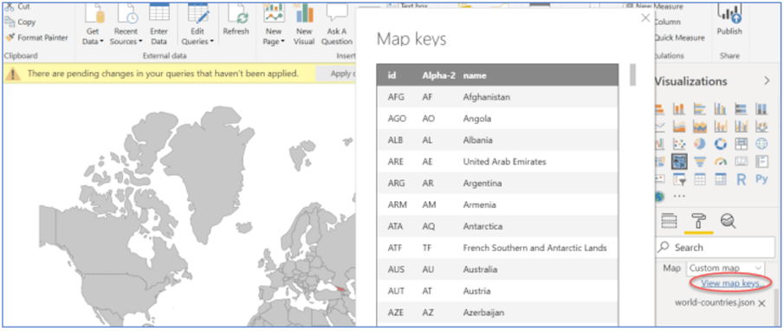Select the Antarctica row in Map keys

(497, 226)
